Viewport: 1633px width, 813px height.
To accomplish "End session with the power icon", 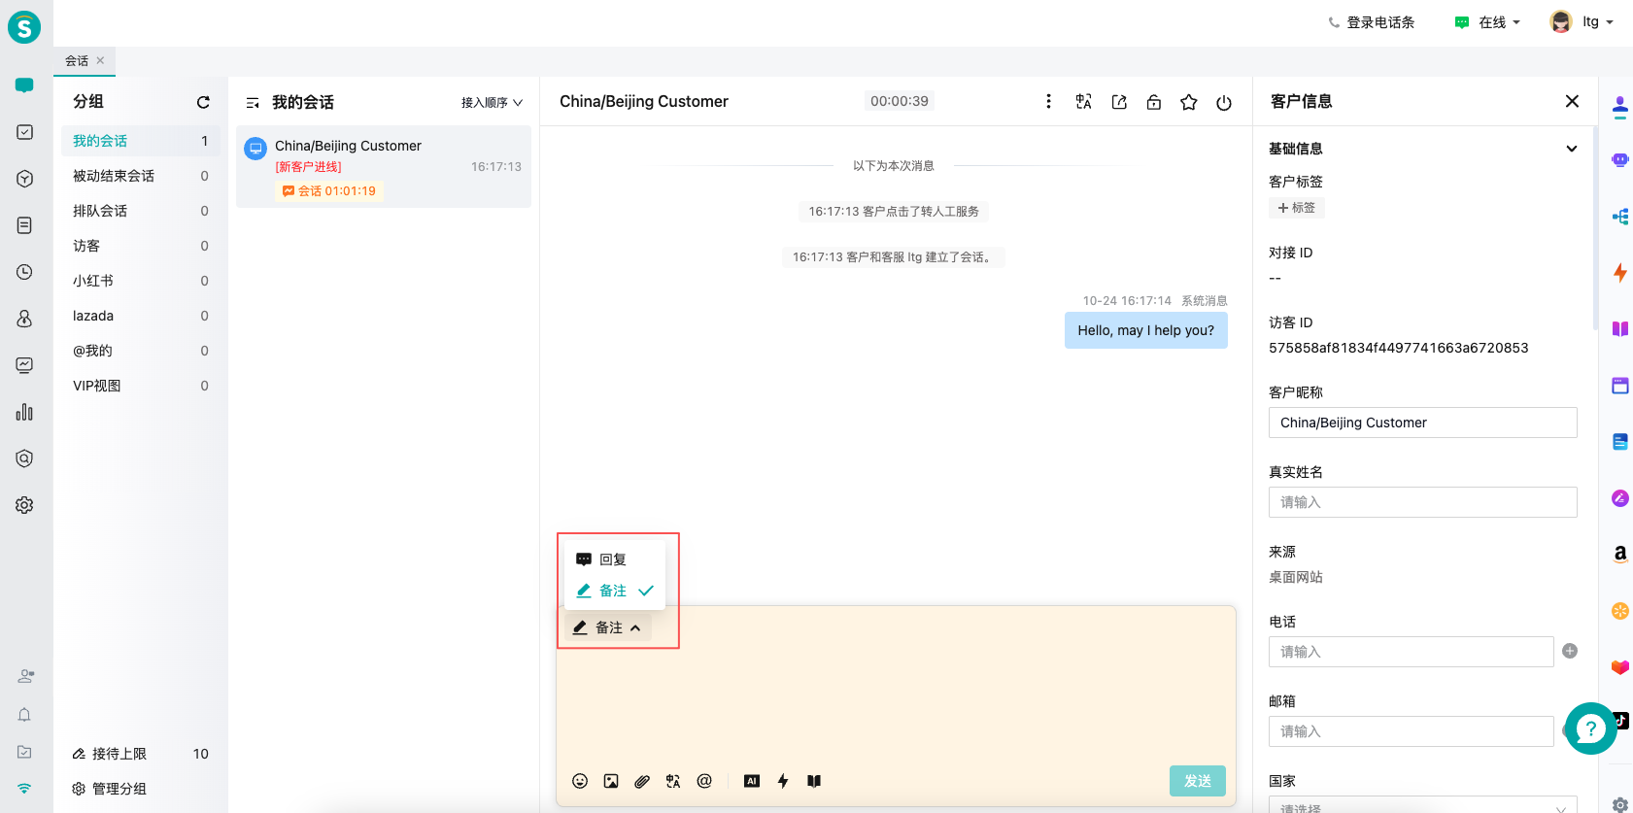I will coord(1224,102).
